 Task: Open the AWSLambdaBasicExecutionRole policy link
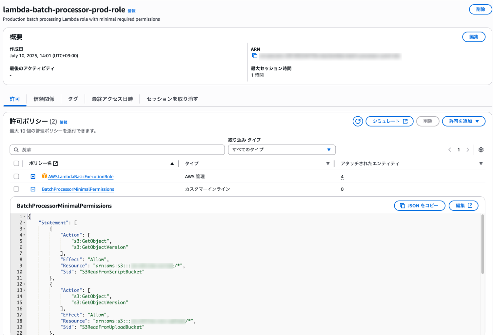click(81, 177)
